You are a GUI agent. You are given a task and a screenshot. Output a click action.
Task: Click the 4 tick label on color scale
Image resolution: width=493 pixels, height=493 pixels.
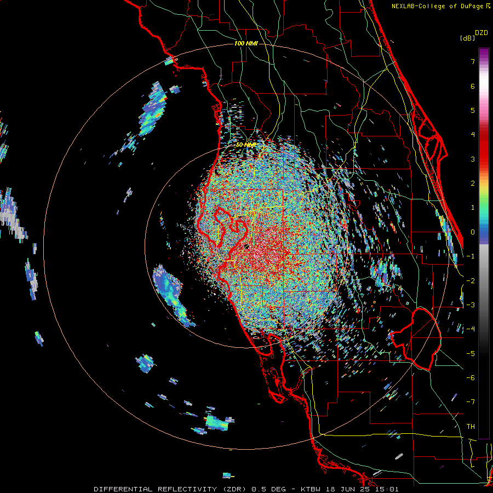click(x=473, y=135)
